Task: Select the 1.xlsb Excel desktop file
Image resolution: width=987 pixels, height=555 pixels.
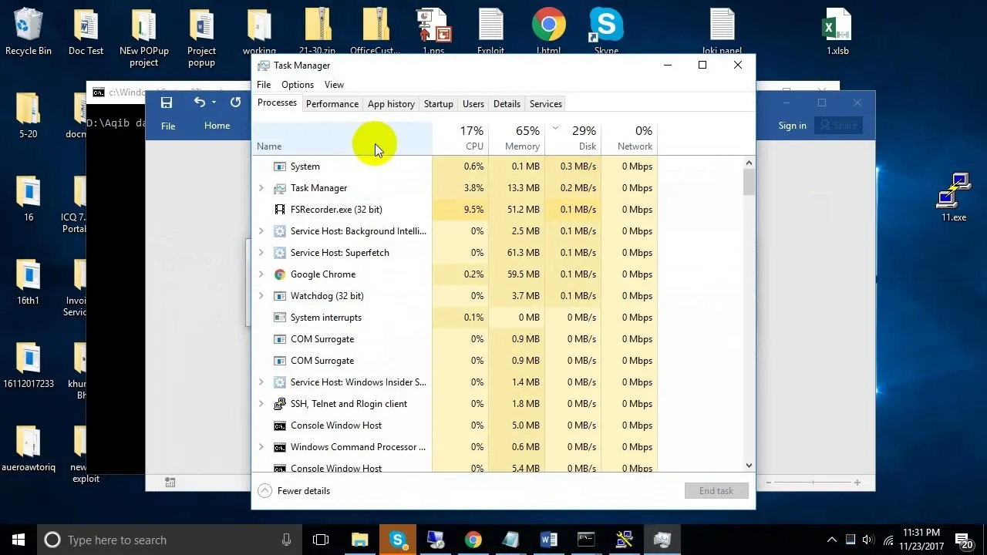Action: click(837, 32)
